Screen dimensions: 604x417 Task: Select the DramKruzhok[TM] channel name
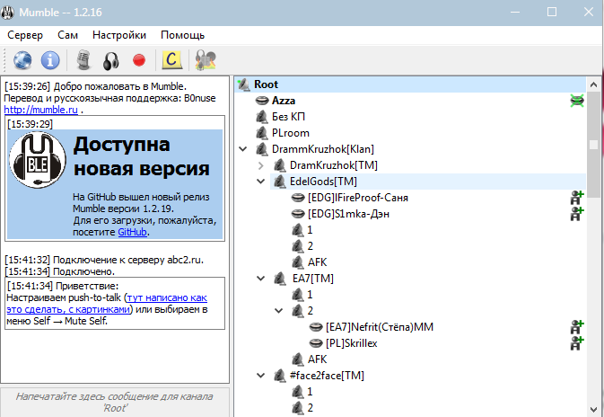[334, 165]
